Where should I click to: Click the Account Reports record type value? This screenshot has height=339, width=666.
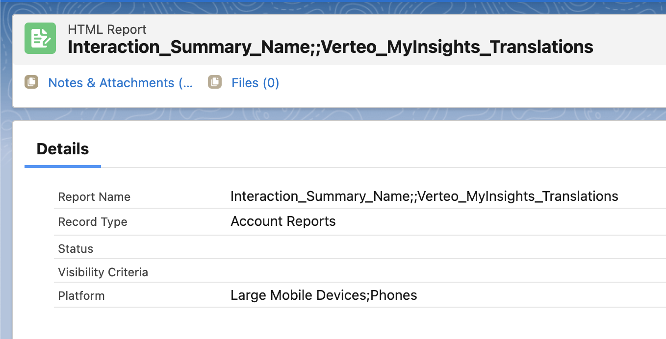coord(283,221)
